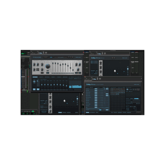Image resolution: width=165 pixels, height=165 pixels.
Task: Select the Top Panel tab in the lower Beam window
Action: click(64, 112)
